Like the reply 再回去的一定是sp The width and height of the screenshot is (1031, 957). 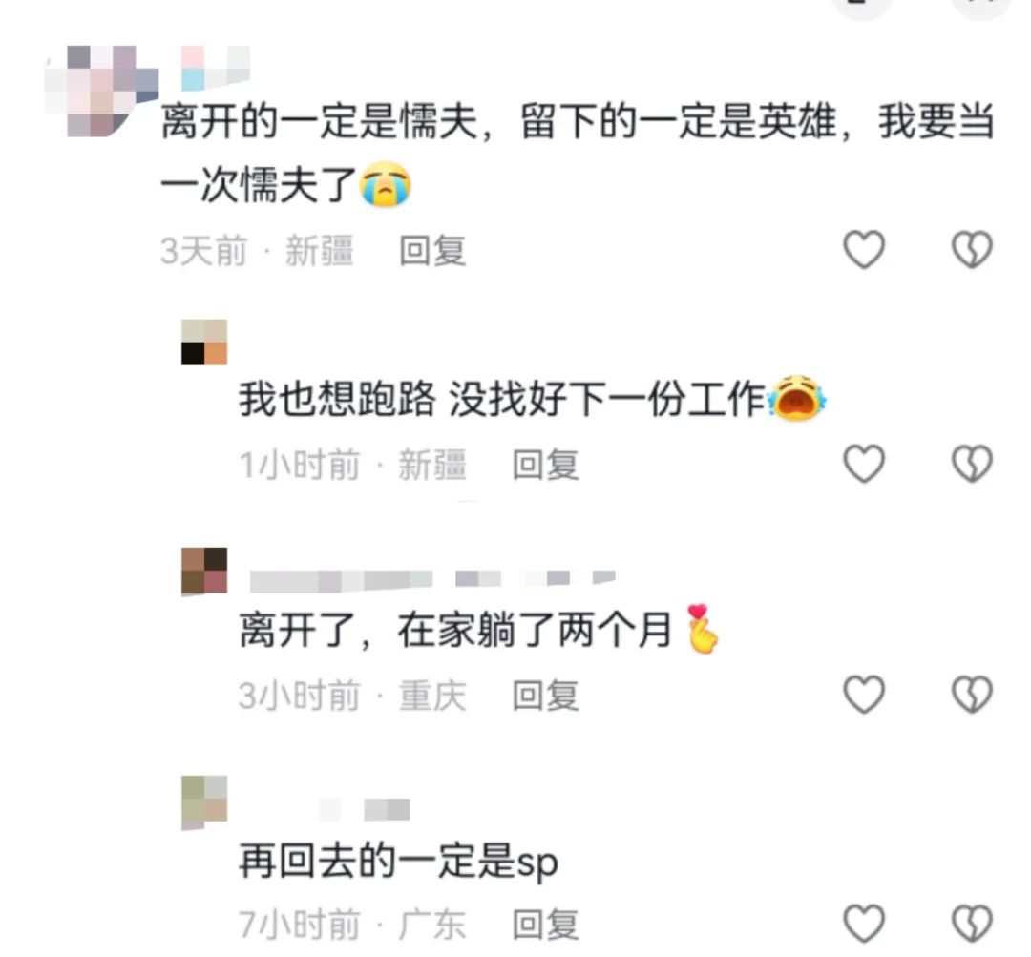(x=864, y=924)
